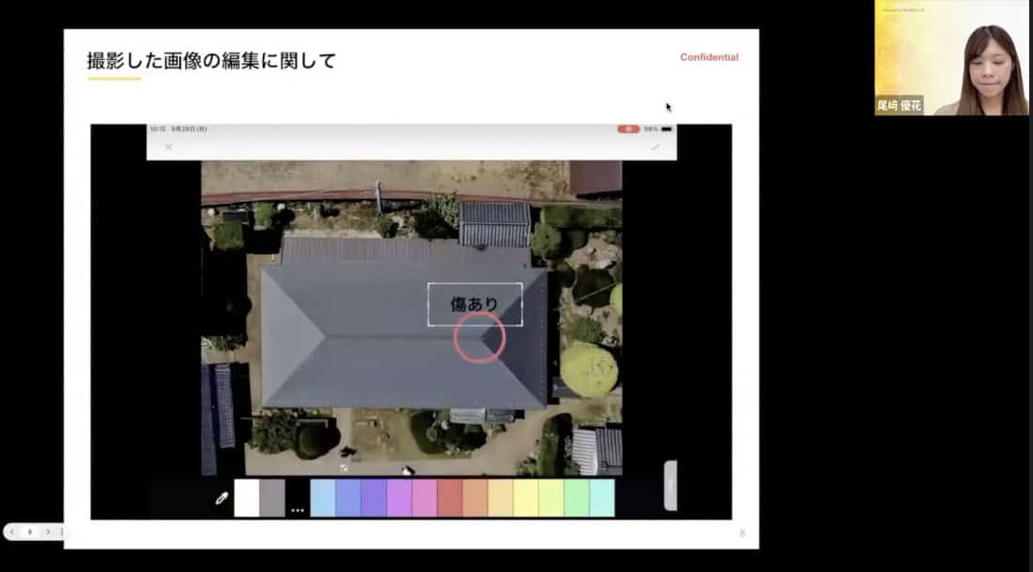1033x572 pixels.
Task: Cancel editing with the X icon
Action: 169,147
